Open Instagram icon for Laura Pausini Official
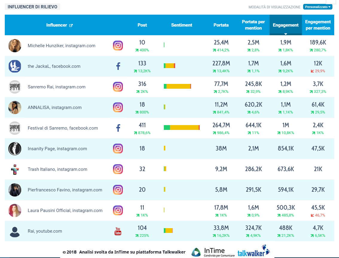 [x=118, y=210]
